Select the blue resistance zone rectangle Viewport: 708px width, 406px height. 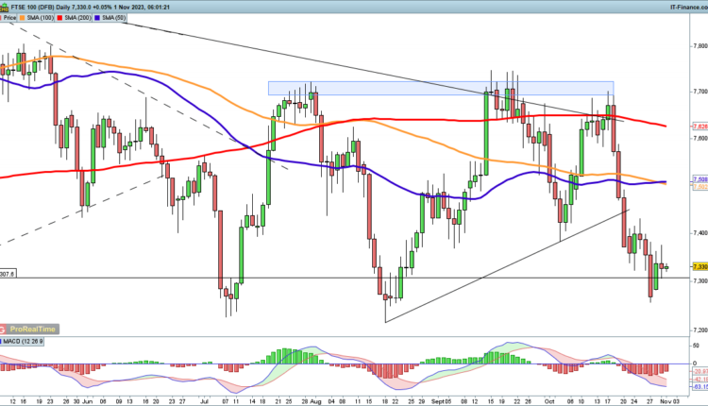[x=440, y=88]
